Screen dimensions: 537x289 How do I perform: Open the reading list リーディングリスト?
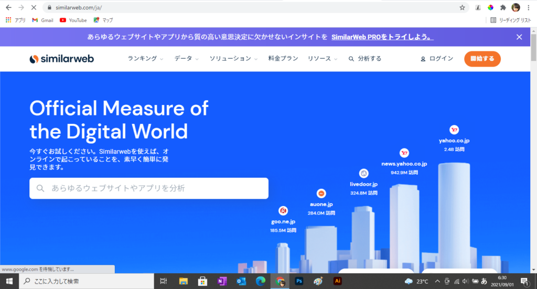(x=511, y=20)
